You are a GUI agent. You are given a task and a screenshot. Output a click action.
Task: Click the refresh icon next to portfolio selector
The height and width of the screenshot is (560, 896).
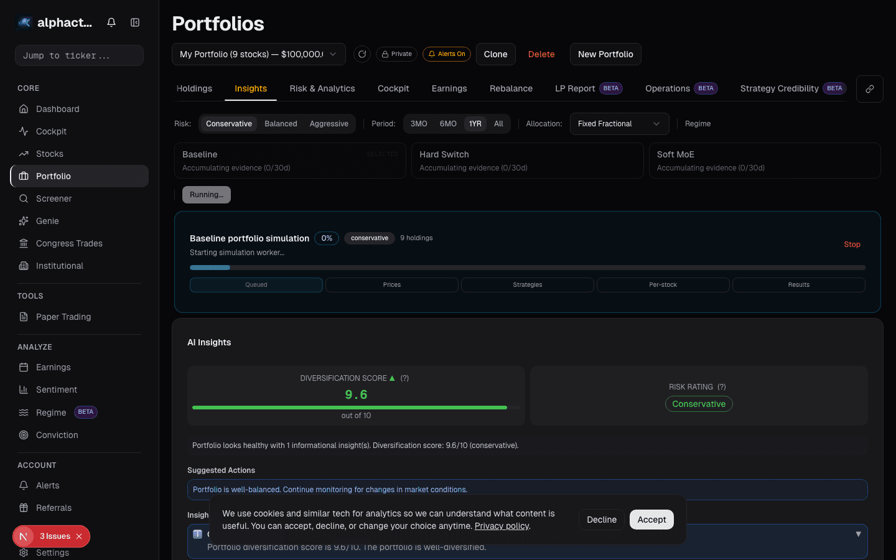pyautogui.click(x=362, y=54)
